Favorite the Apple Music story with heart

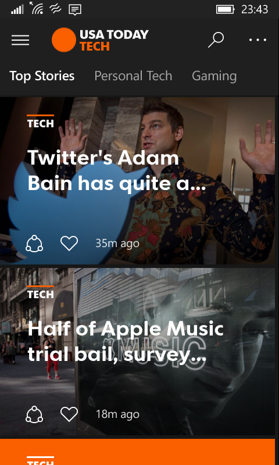coord(69,414)
